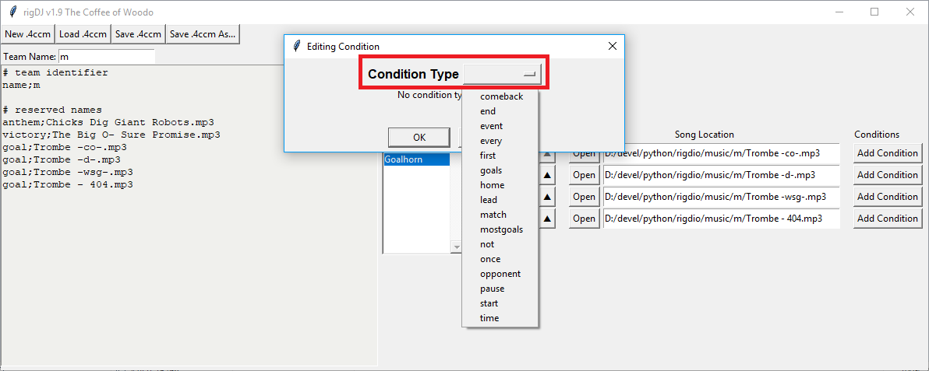Focus the Team Name input field
The image size is (929, 371).
107,57
